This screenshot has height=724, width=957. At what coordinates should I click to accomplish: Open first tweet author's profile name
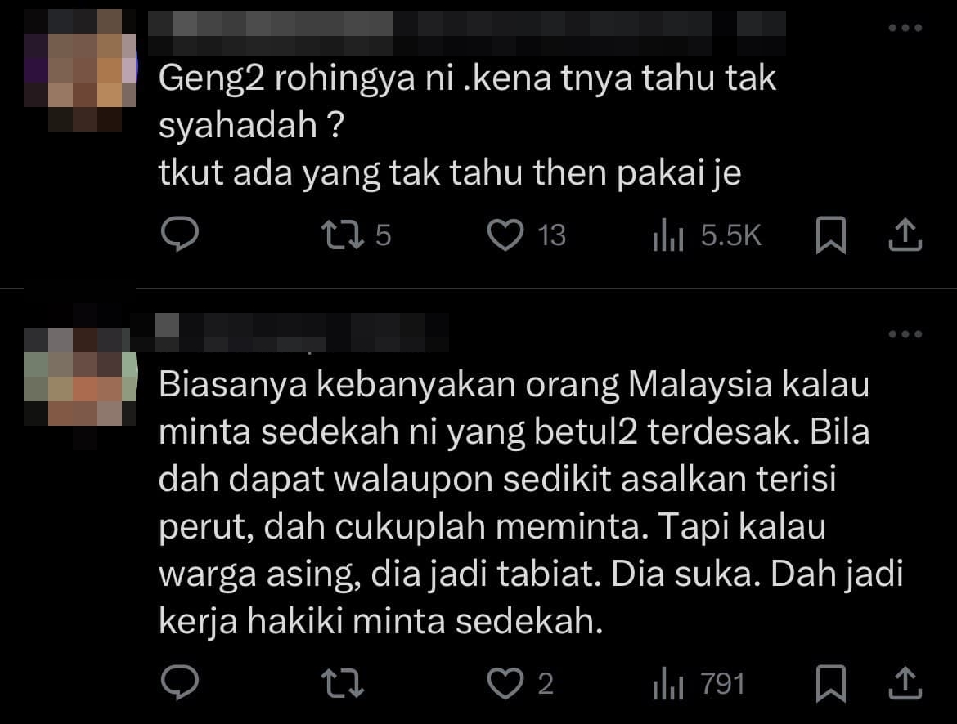467,32
